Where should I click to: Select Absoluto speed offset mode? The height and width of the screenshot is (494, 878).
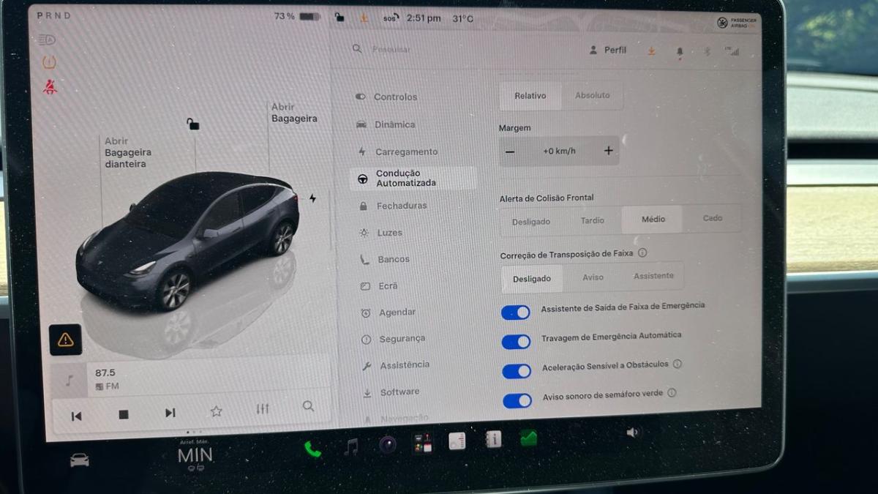[x=593, y=95]
